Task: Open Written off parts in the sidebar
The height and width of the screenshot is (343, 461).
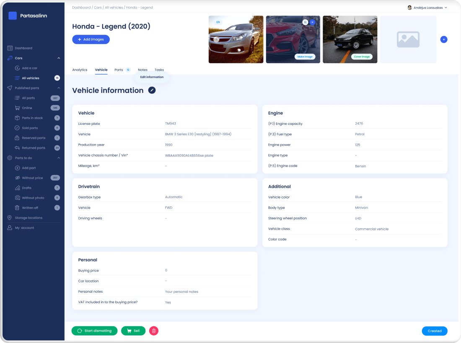Action: pos(30,208)
